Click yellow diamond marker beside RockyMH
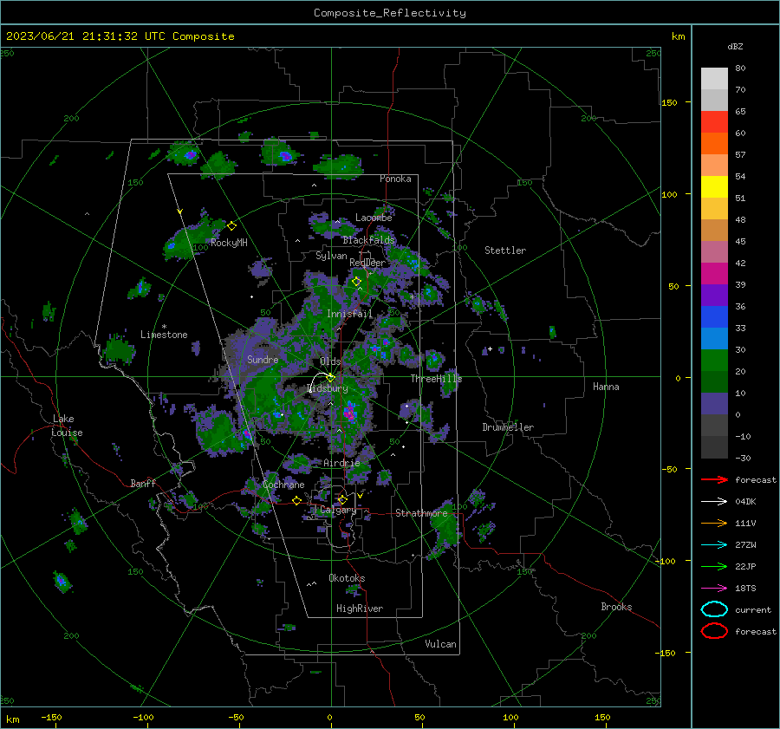 coord(231,226)
